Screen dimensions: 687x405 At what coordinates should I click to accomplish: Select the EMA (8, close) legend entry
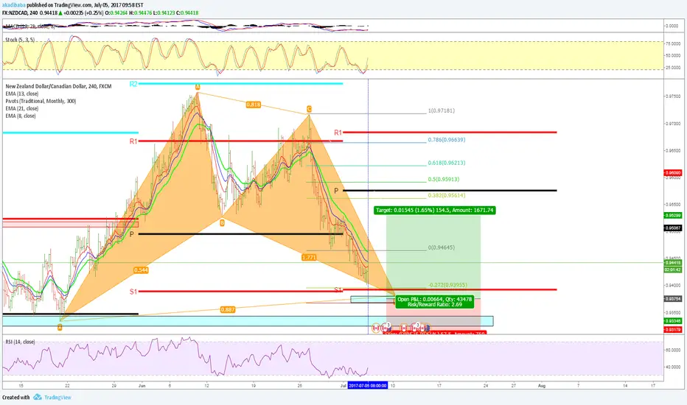coord(21,116)
